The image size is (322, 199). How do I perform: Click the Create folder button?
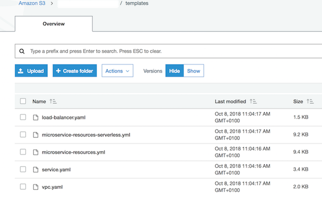tap(75, 71)
